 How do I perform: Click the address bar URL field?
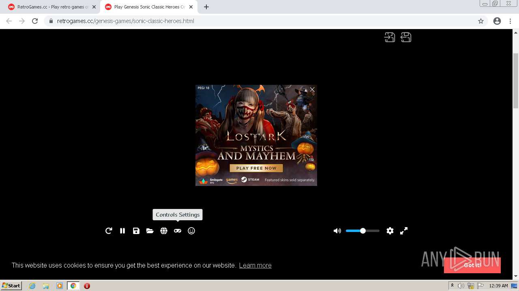point(259,21)
